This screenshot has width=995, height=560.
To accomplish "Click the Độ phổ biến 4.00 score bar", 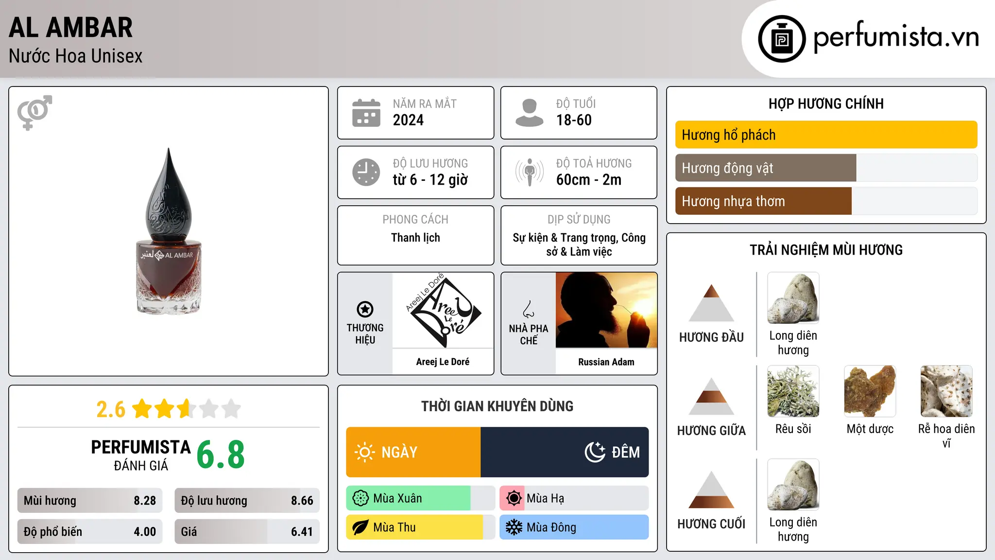I will (90, 531).
